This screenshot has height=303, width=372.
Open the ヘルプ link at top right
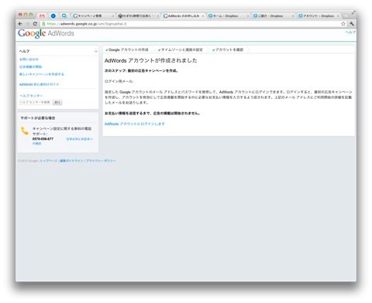coord(350,32)
